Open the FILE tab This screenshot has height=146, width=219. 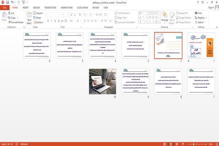click(x=5, y=8)
